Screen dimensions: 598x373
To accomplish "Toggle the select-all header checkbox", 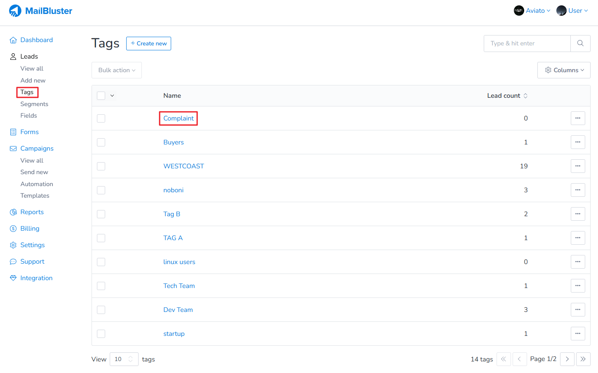I will [x=101, y=96].
